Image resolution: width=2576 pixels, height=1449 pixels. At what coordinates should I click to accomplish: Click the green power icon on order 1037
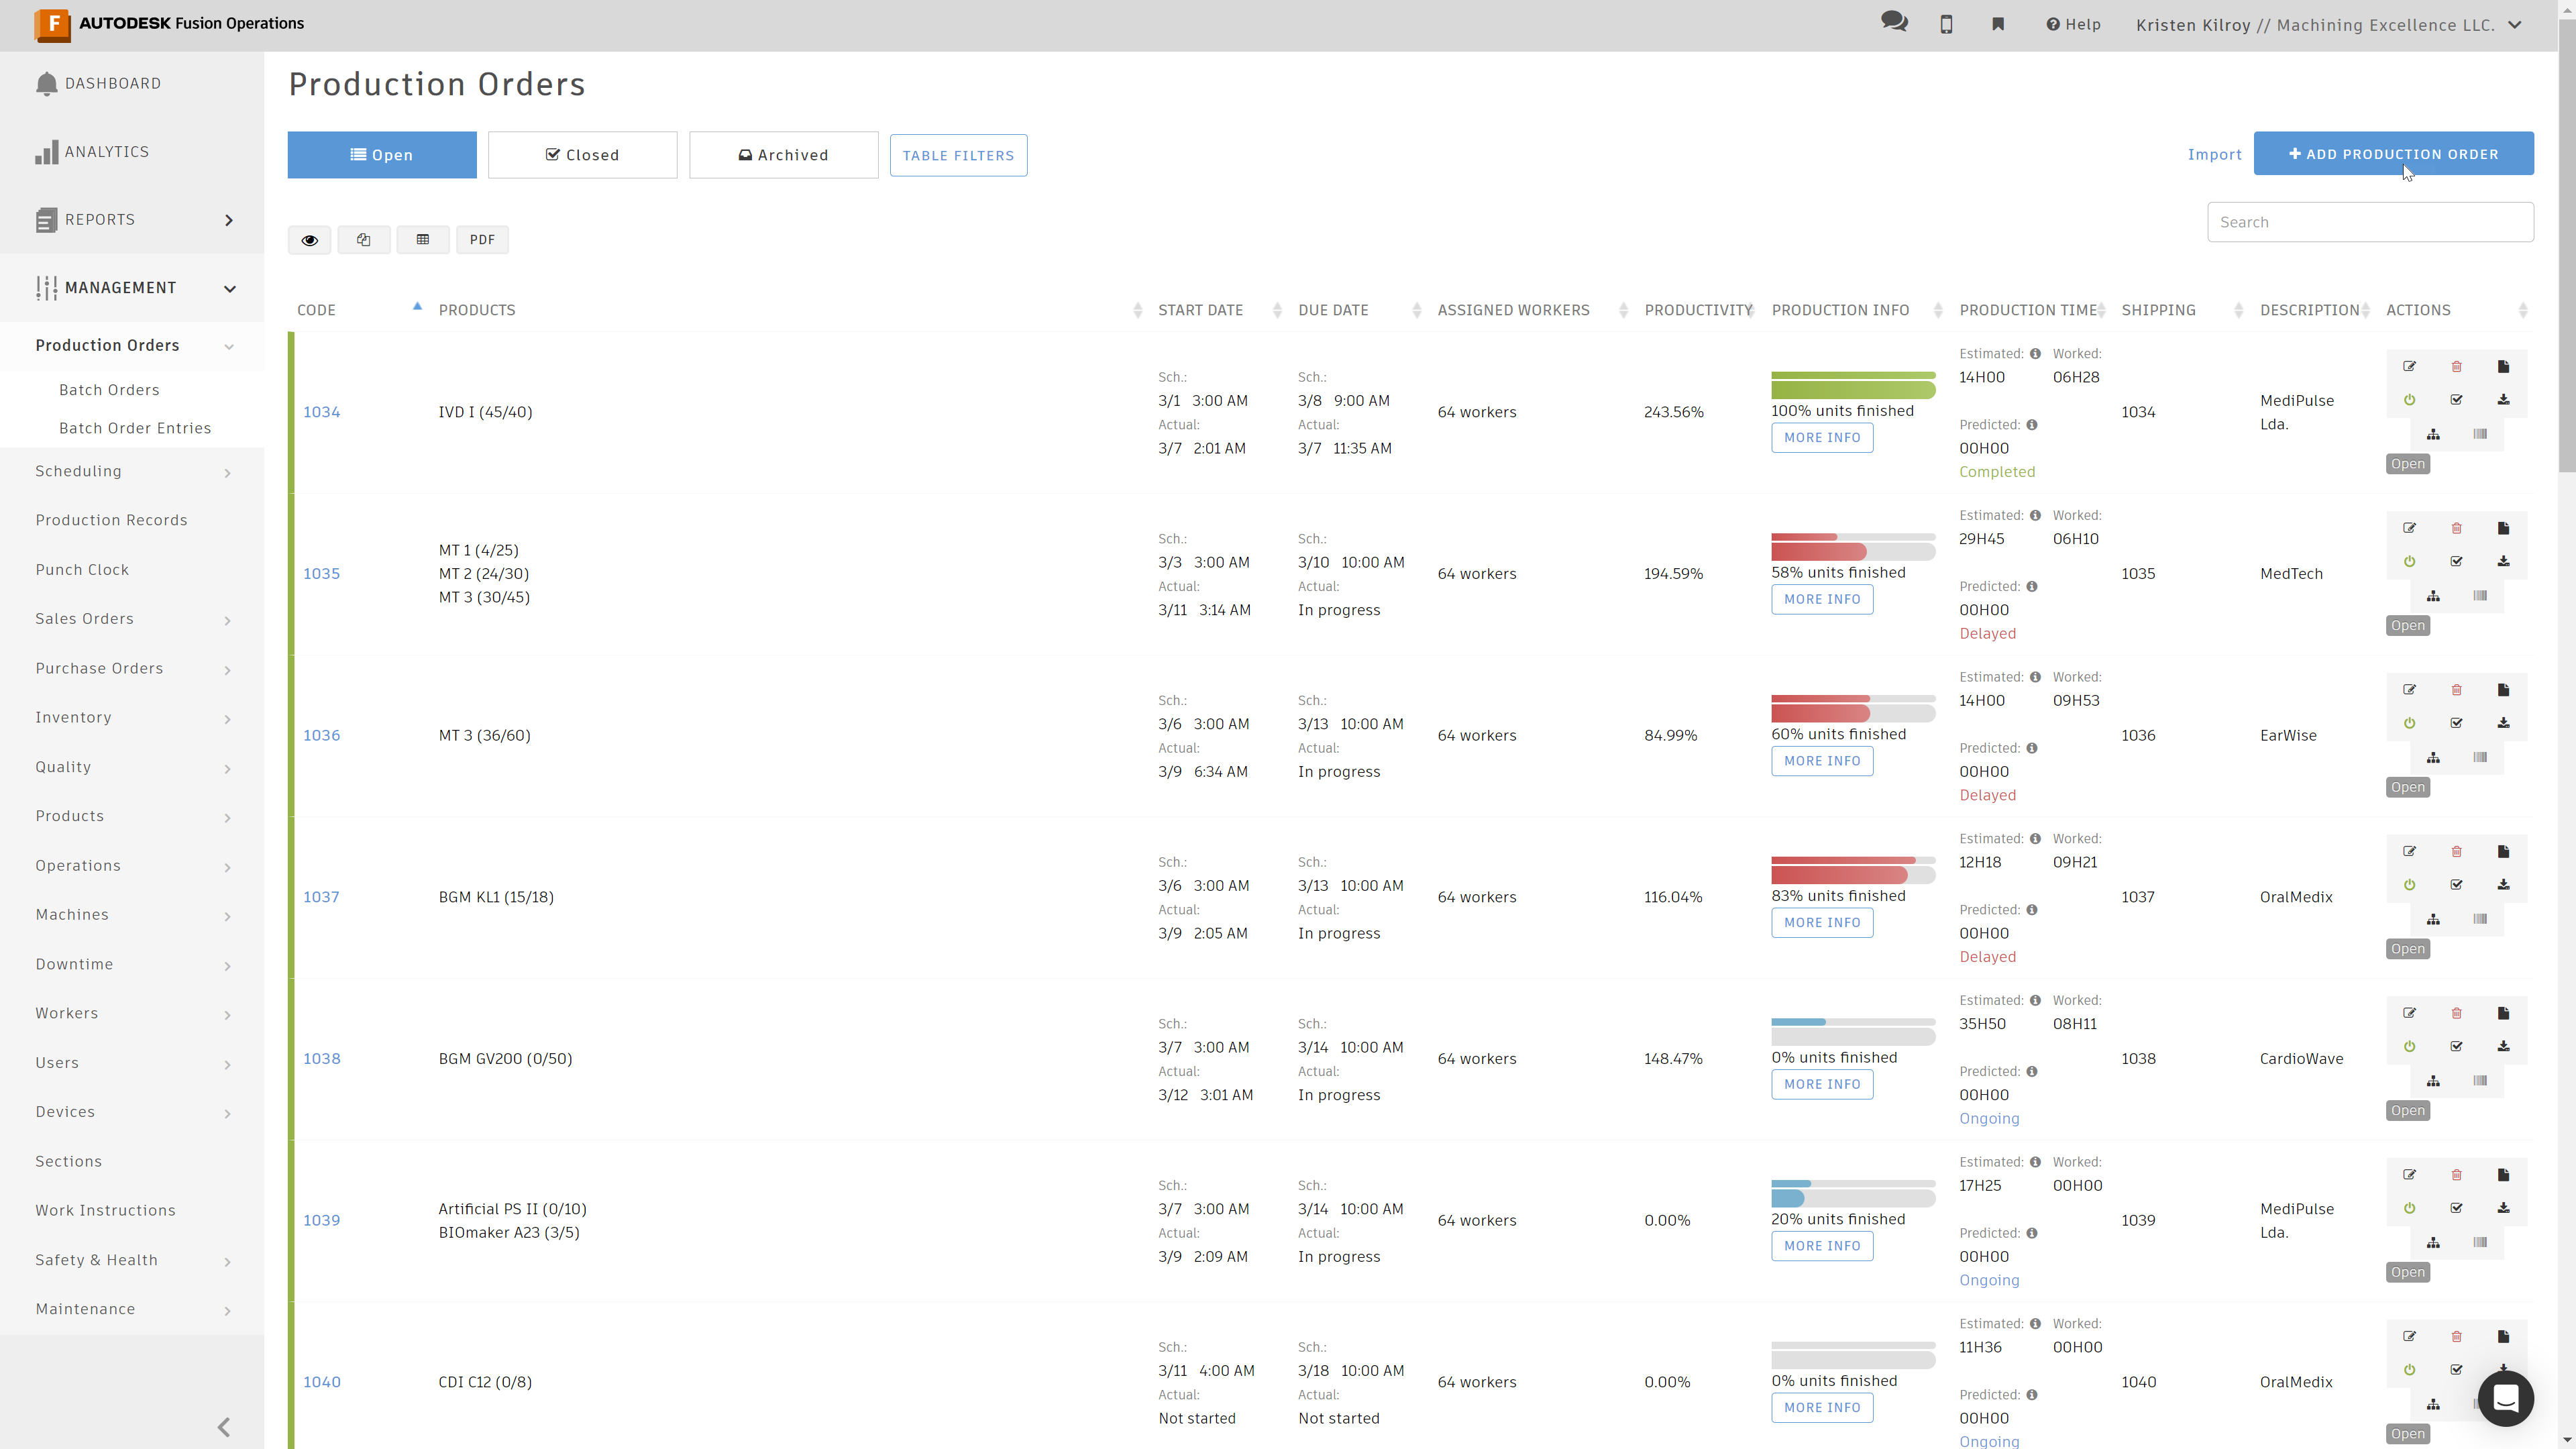coord(2410,884)
